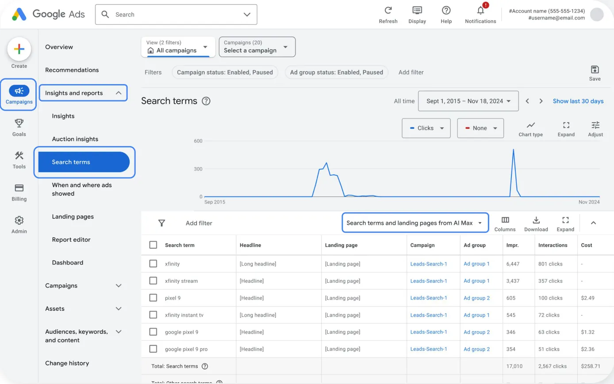Viewport: 614px width, 384px height.
Task: Open Chart type selector
Action: tap(531, 125)
